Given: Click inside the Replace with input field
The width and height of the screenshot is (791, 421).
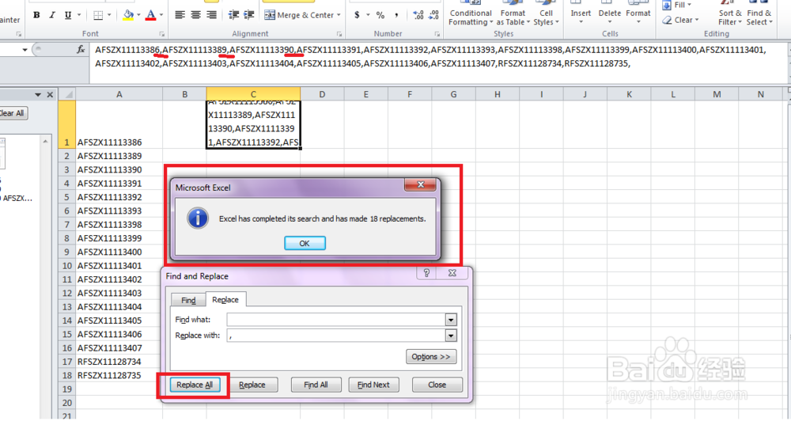Looking at the screenshot, I should (x=336, y=336).
